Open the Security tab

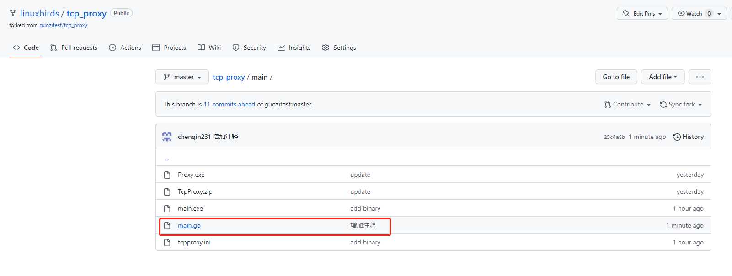(x=249, y=48)
